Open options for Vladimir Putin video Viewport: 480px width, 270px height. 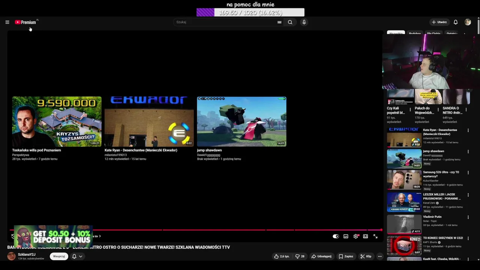pyautogui.click(x=468, y=217)
